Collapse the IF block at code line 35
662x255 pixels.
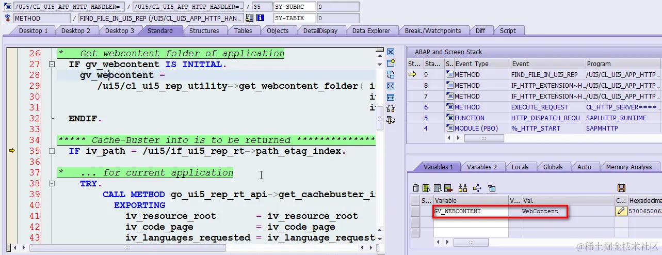(x=52, y=151)
